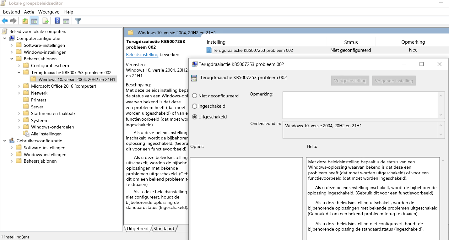Screen dimensions: 449x240
Task: Click the Filter funnel toolbar icon
Action: (x=78, y=21)
